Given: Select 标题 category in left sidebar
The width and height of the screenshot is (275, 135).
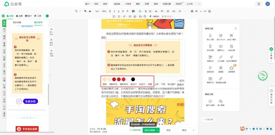Looking at the screenshot, I should (4, 58).
